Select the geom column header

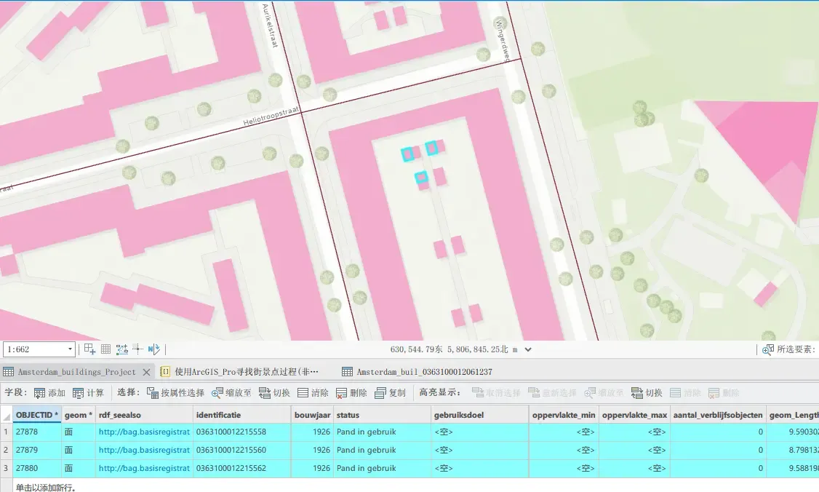[79, 415]
